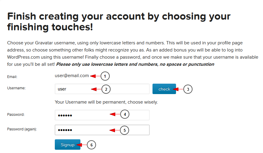Focus the Username input field

click(x=102, y=89)
